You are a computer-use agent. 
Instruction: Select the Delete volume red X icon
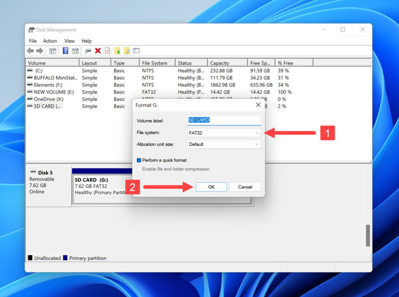click(x=97, y=51)
